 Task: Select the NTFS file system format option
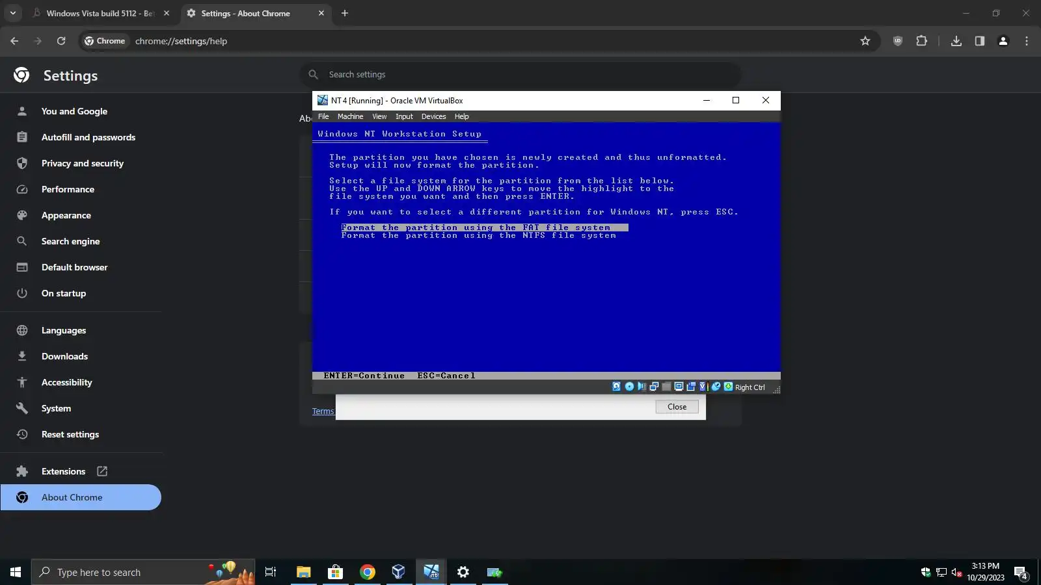(478, 235)
